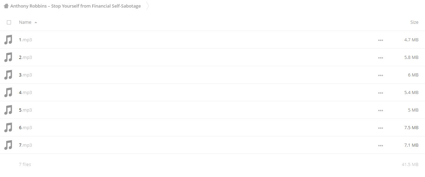Select the 5.mp3 row by its size
The height and width of the screenshot is (177, 425).
click(x=413, y=110)
